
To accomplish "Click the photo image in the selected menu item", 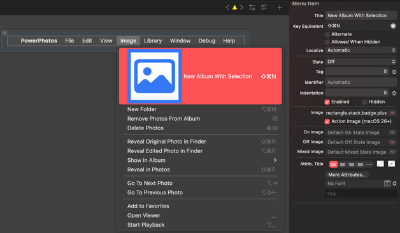I will (155, 76).
